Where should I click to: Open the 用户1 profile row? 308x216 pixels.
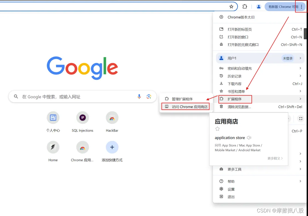pyautogui.click(x=260, y=58)
